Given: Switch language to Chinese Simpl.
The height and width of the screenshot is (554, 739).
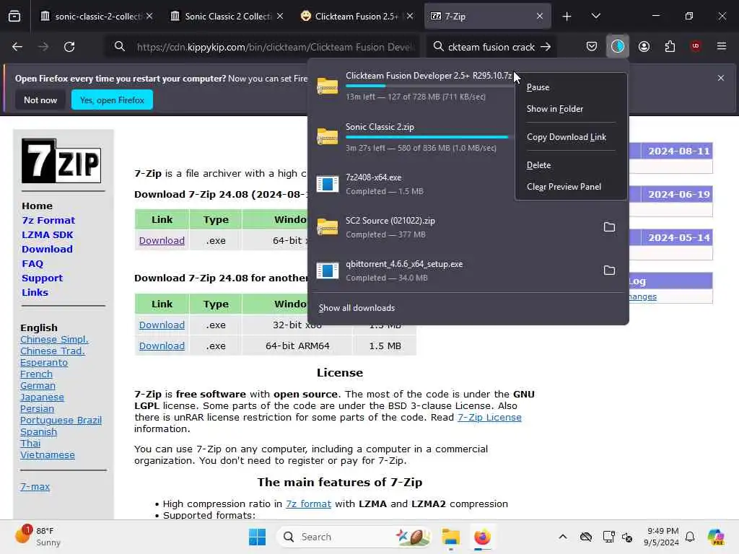Looking at the screenshot, I should (54, 340).
